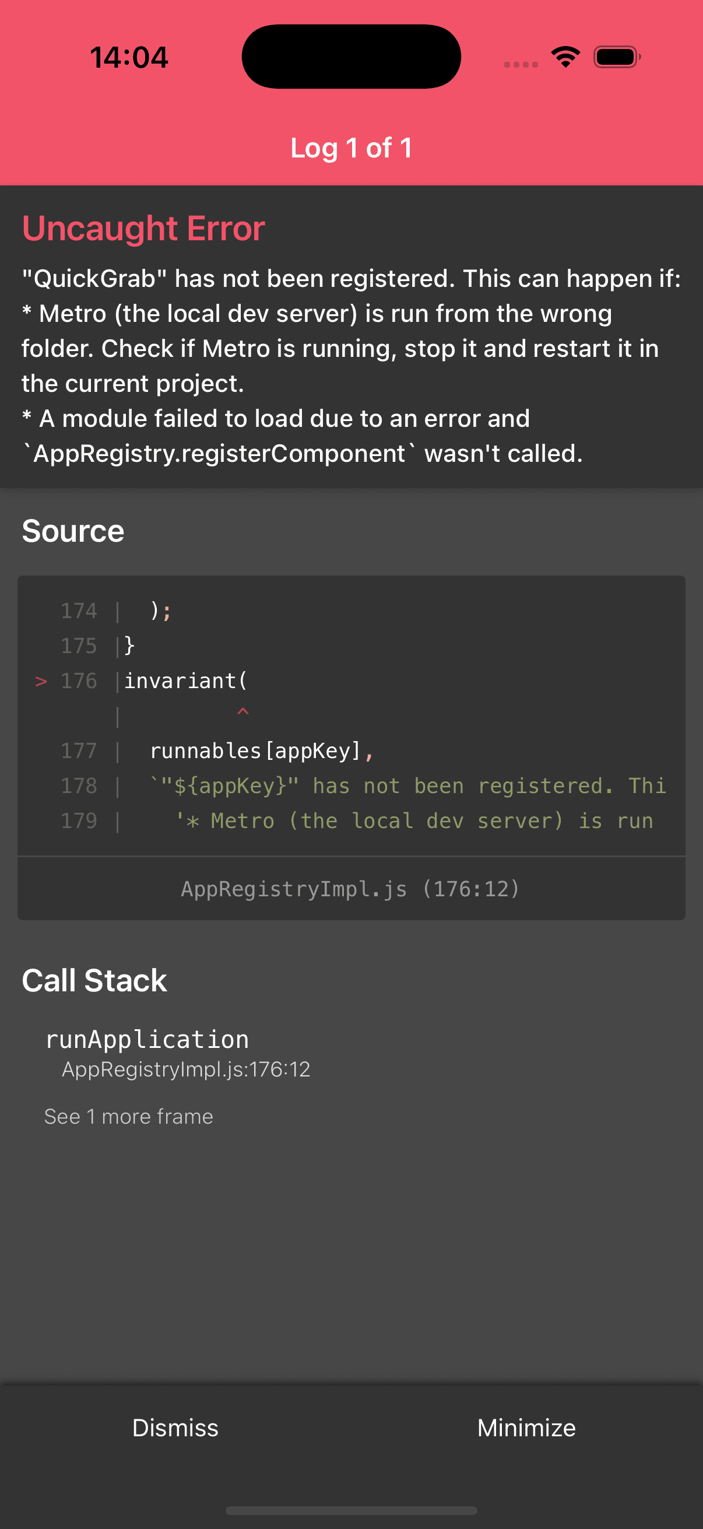Select the "Uncaught Error" title

click(143, 229)
